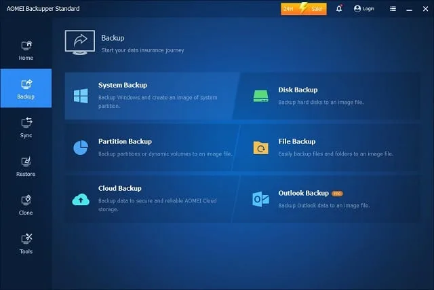This screenshot has height=290, width=434.
Task: Click the Partition Backup pie chart icon
Action: click(81, 147)
